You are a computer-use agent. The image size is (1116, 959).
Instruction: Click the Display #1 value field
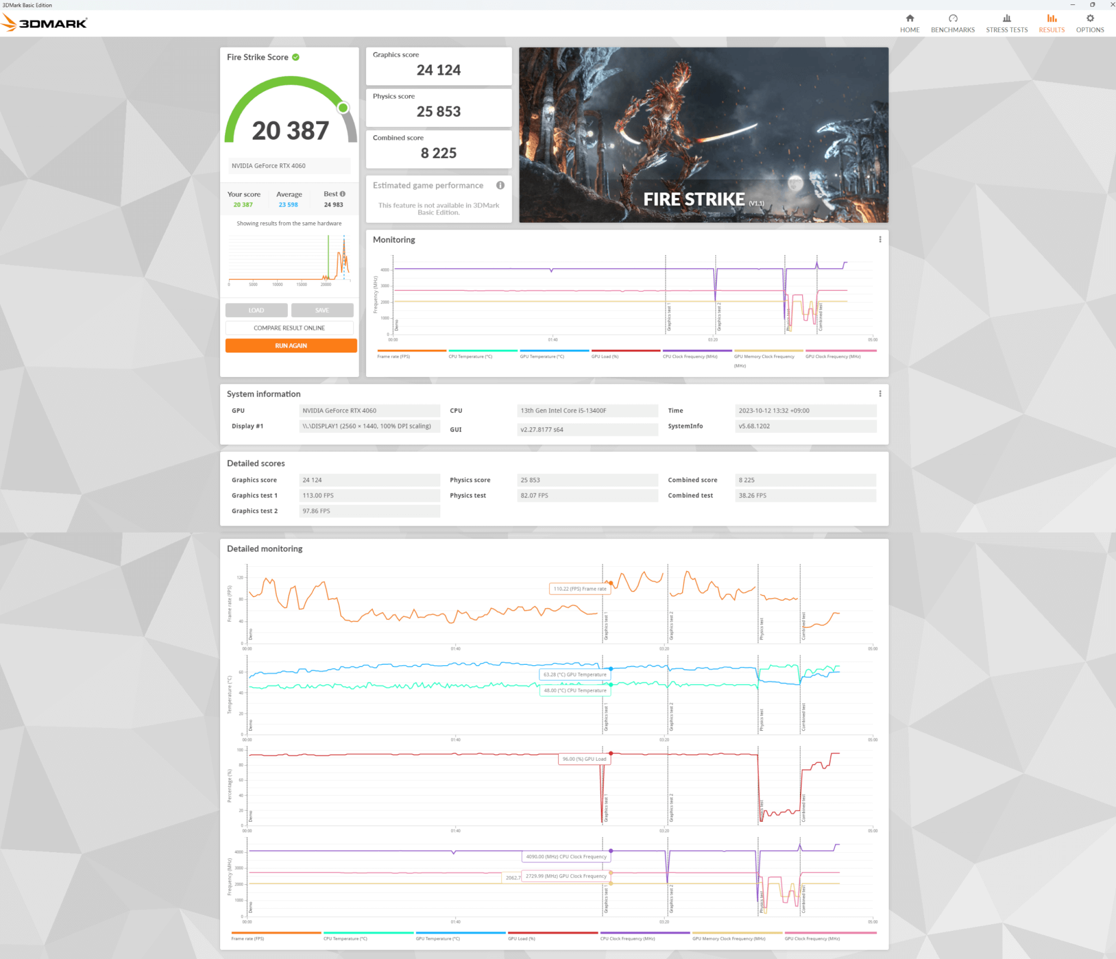pos(369,426)
